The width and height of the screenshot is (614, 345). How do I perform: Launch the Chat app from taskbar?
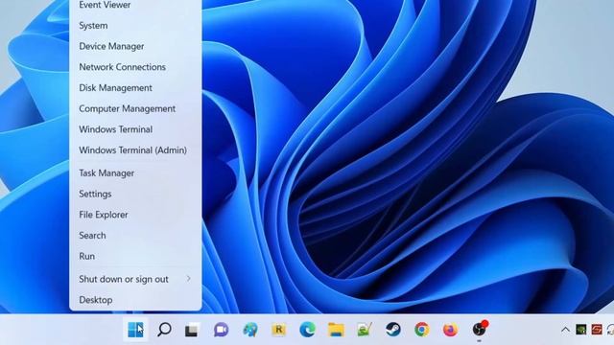221,330
